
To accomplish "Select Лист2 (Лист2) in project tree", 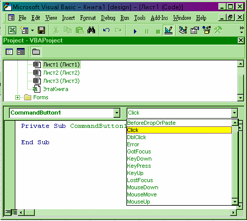I will (61, 73).
